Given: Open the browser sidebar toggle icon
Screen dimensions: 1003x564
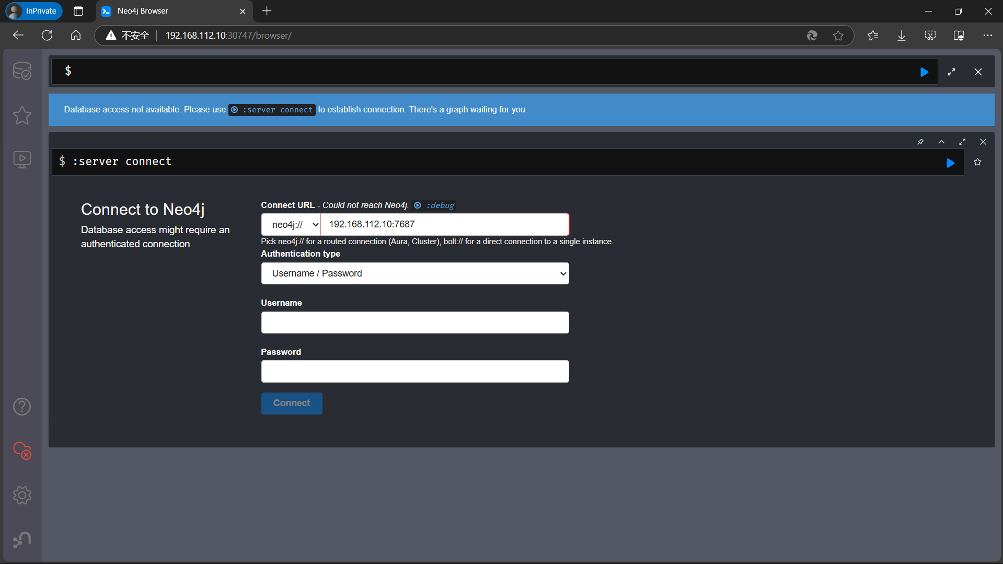Looking at the screenshot, I should (959, 36).
